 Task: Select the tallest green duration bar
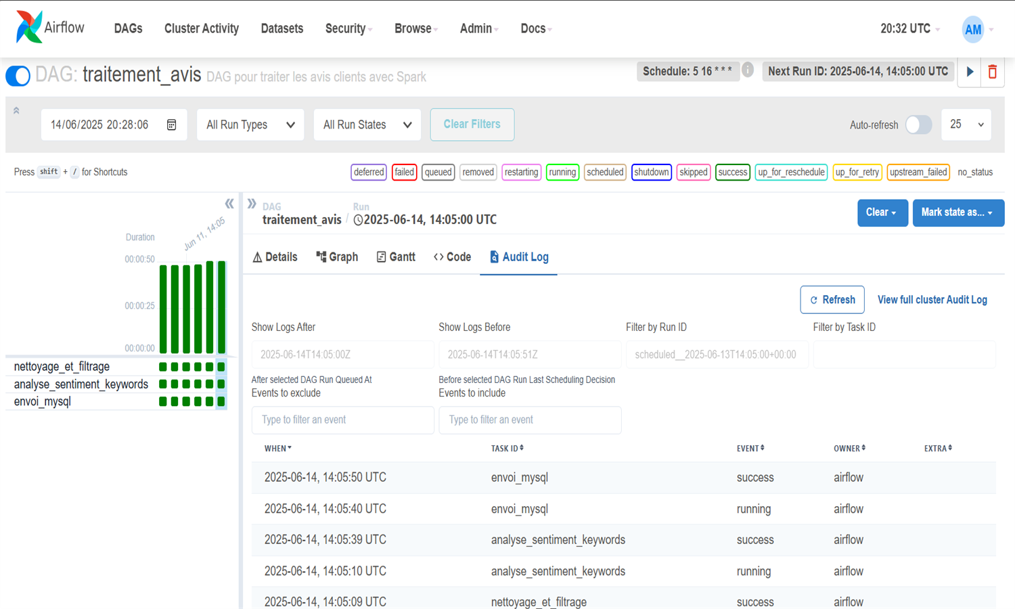(x=221, y=307)
